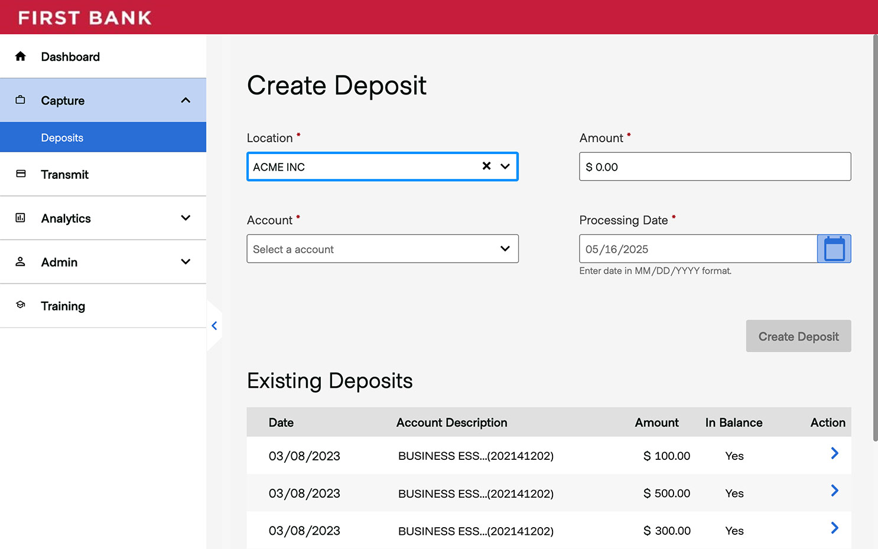The width and height of the screenshot is (878, 549).
Task: Collapse the sidebar with the arrow handle
Action: pos(214,326)
